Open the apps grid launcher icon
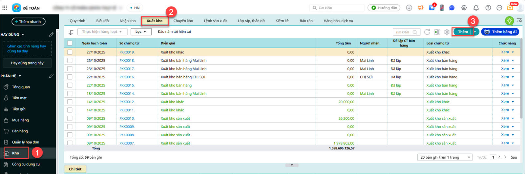This screenshot has height=174, width=525. point(5,8)
